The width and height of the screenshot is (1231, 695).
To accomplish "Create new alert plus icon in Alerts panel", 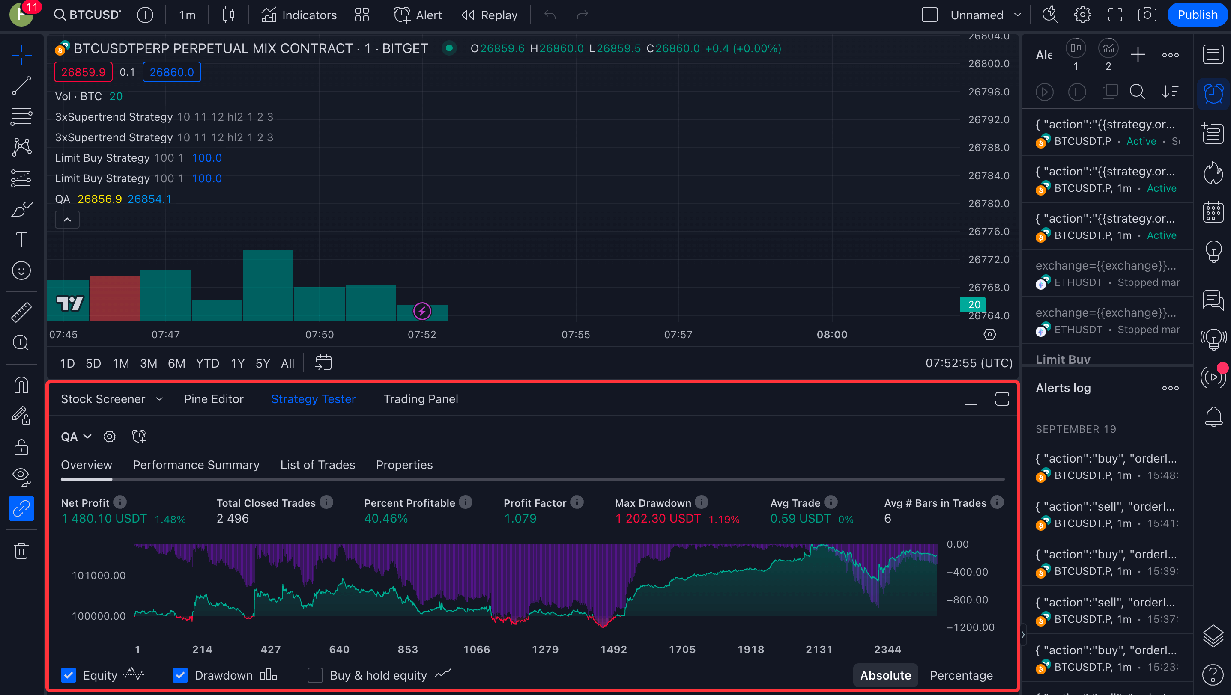I will pos(1138,54).
